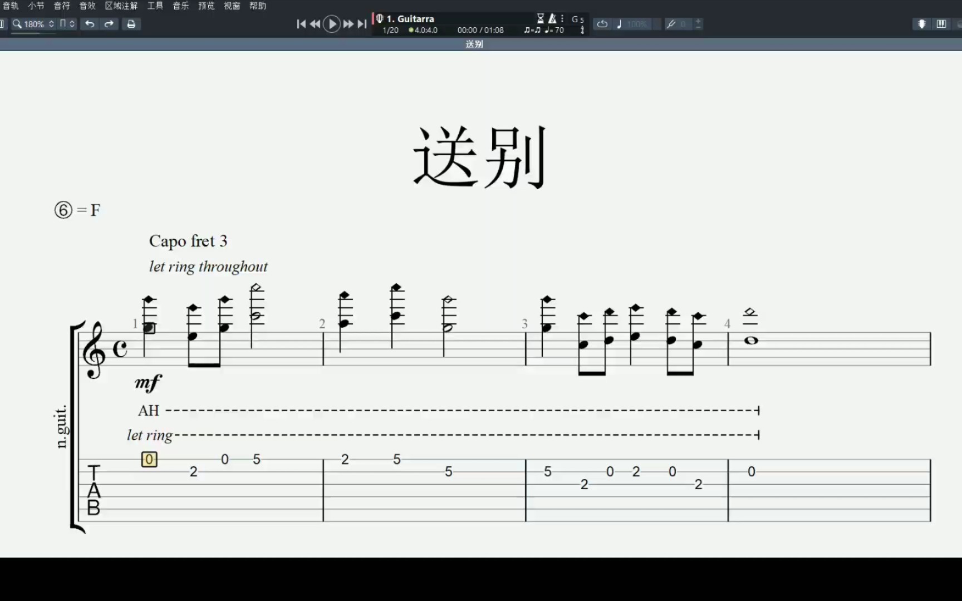This screenshot has width=962, height=601.
Task: Click the AH harmonic marking label
Action: (x=149, y=411)
